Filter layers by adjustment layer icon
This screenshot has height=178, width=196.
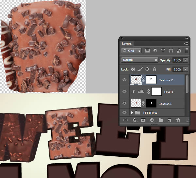pyautogui.click(x=155, y=50)
